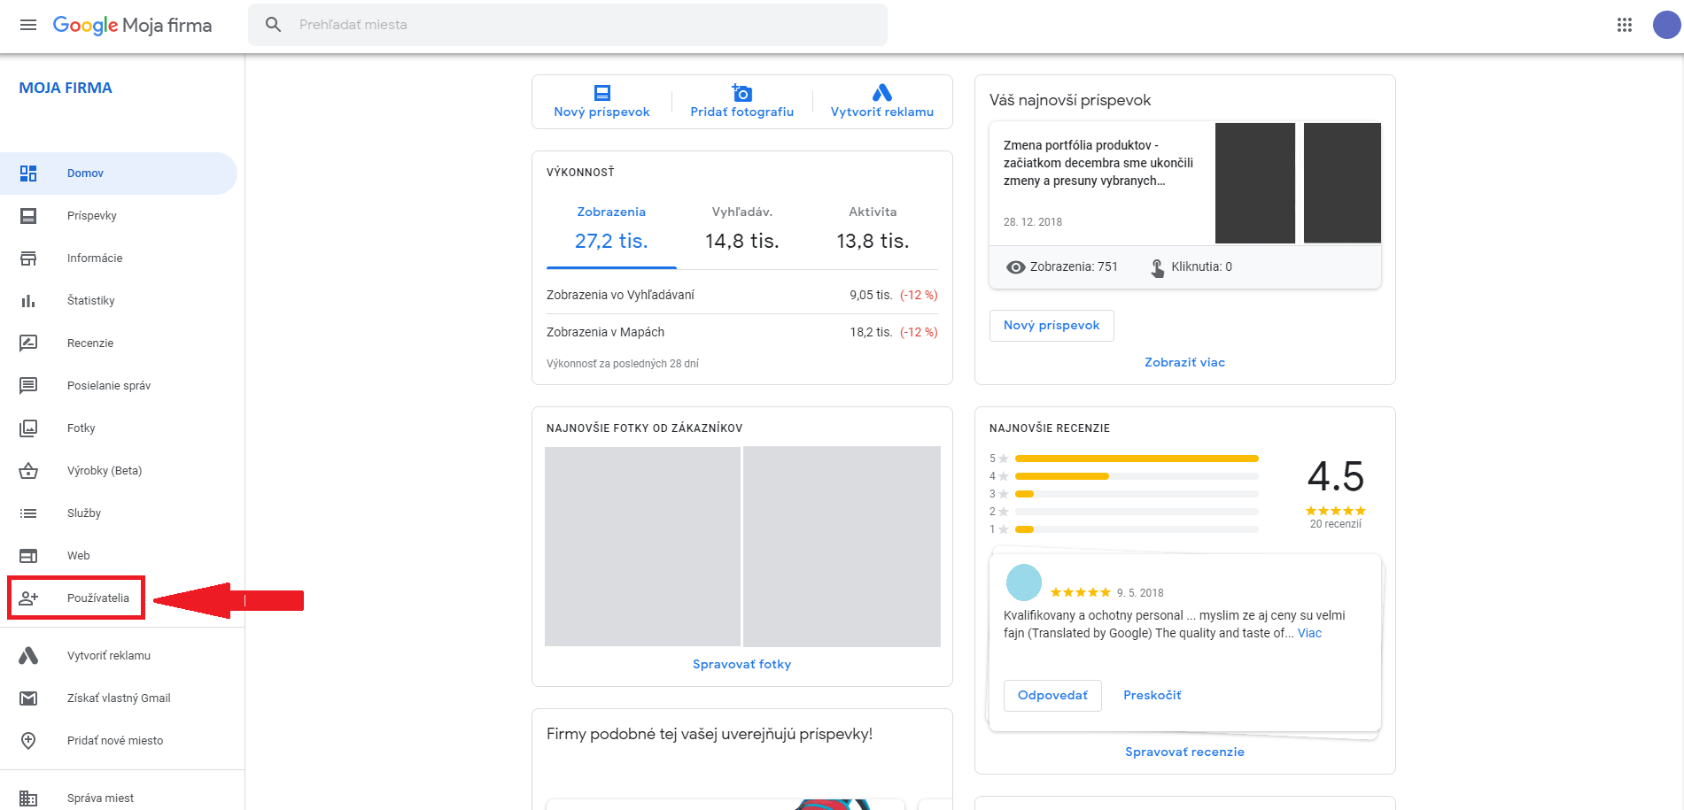Click Nový príspevok button under latest post
Viewport: 1684px width, 810px height.
pyautogui.click(x=1052, y=326)
